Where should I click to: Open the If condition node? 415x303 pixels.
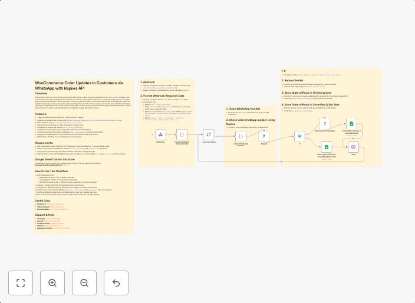coord(299,136)
